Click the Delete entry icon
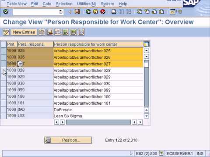 (x=50, y=32)
